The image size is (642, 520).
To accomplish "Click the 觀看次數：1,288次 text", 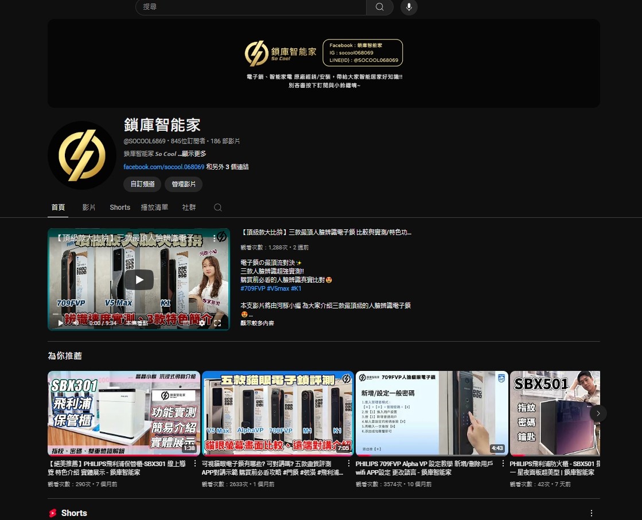I will click(x=264, y=248).
